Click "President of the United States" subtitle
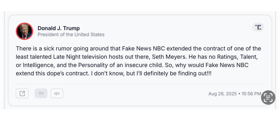The image size is (280, 122). (x=71, y=35)
